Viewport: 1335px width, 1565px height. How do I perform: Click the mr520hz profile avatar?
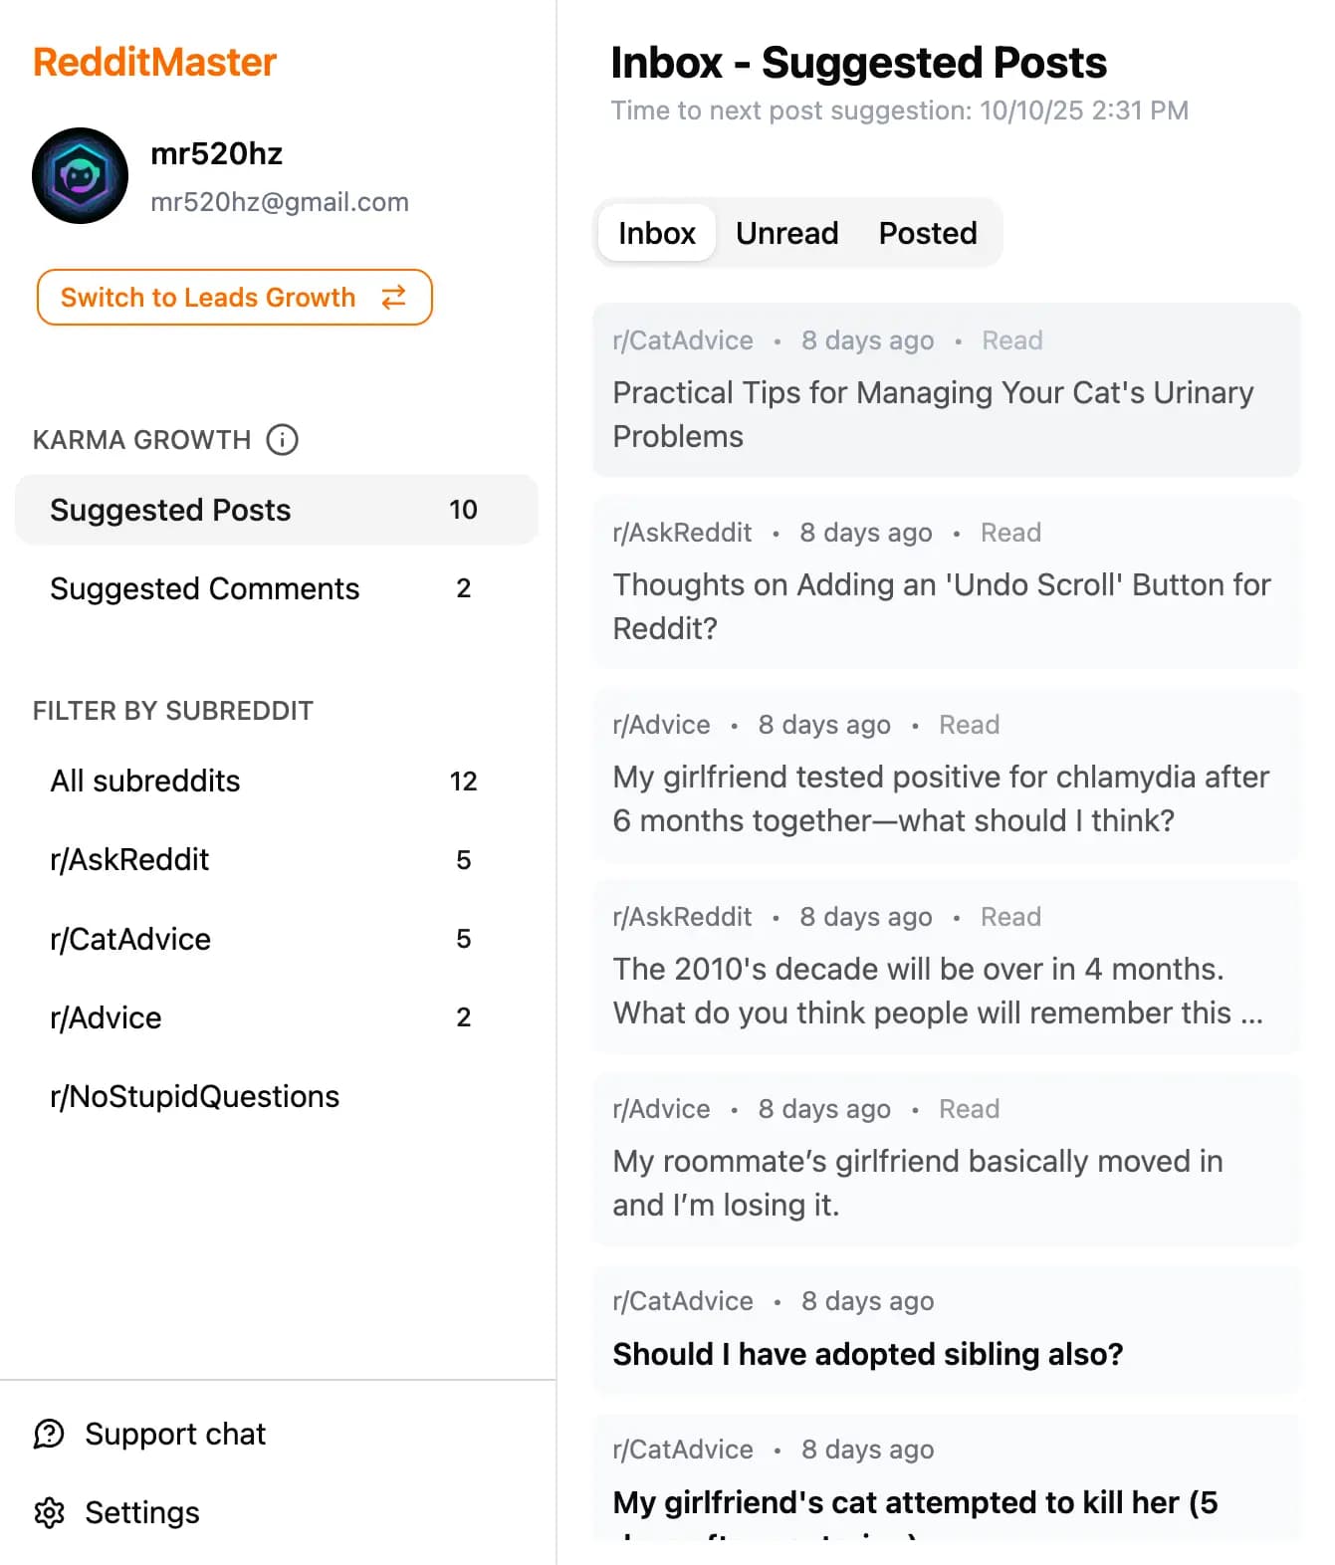click(81, 176)
